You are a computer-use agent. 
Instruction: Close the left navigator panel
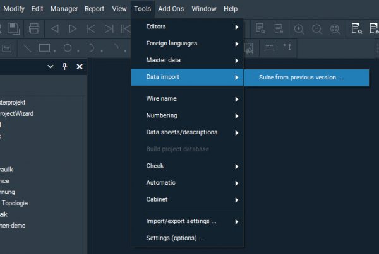[x=80, y=67]
